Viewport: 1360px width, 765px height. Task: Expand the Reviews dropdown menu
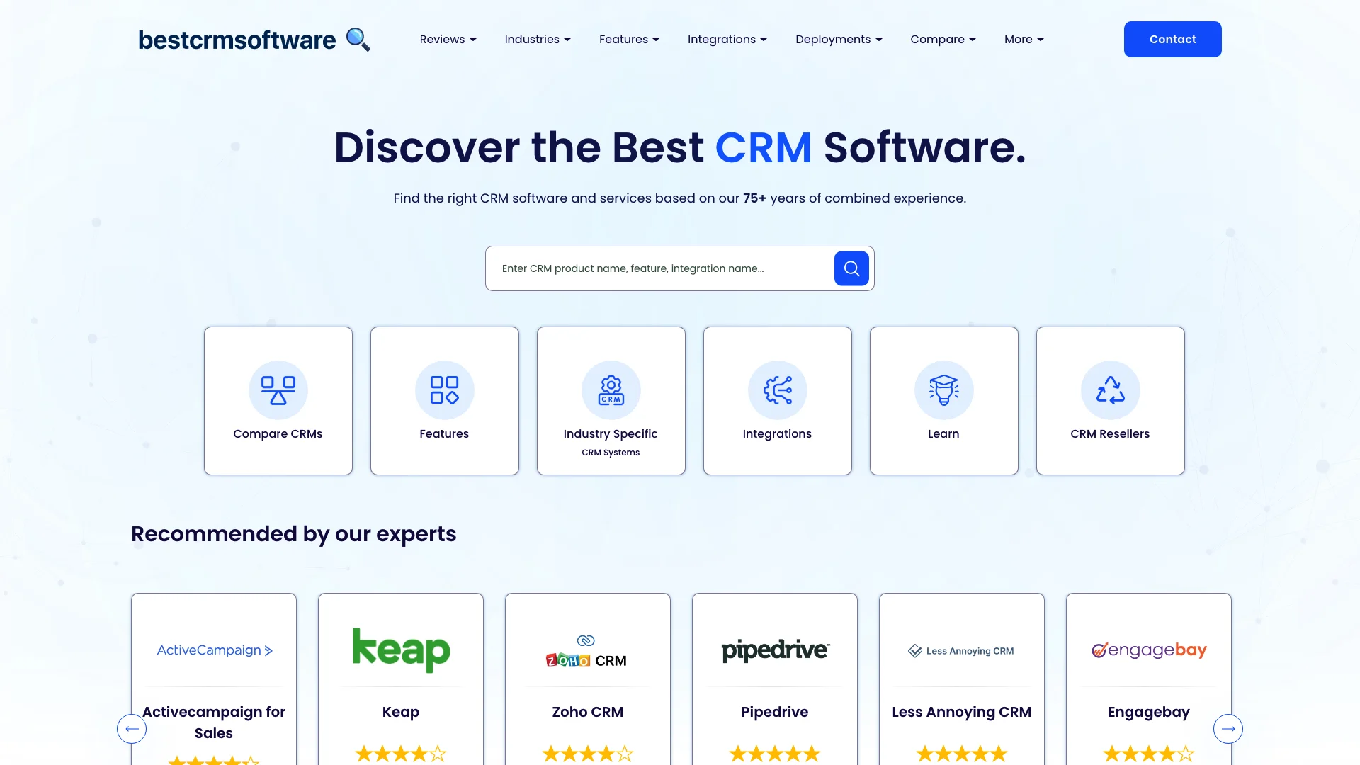point(448,39)
